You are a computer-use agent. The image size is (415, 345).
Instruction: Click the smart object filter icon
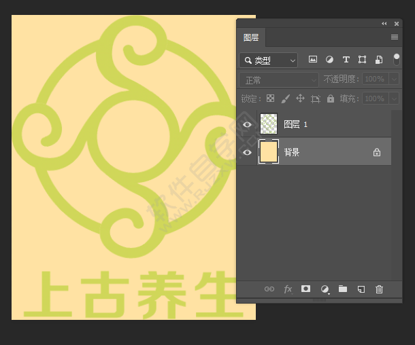pos(379,60)
